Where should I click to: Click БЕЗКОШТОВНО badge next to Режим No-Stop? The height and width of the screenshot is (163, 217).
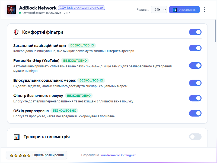75,61
